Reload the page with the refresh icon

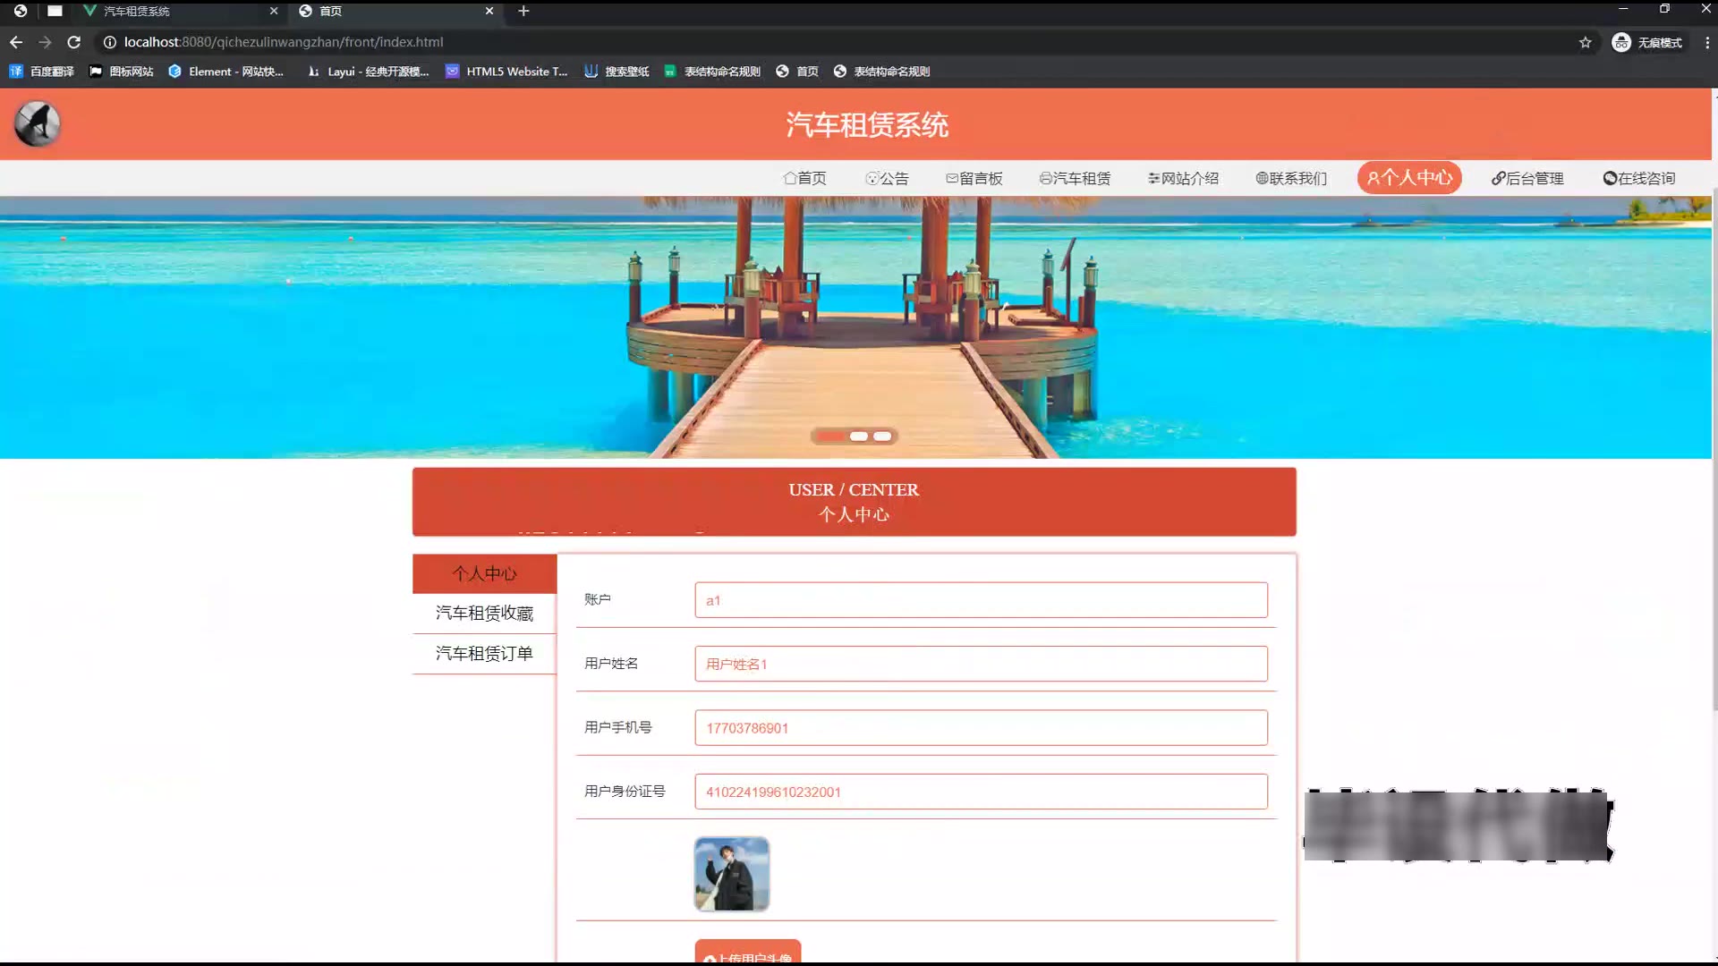(x=74, y=42)
